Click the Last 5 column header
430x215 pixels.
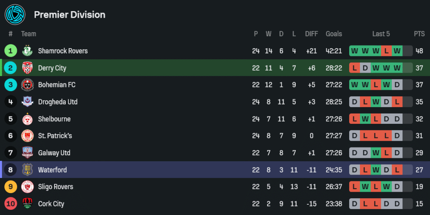(x=381, y=34)
